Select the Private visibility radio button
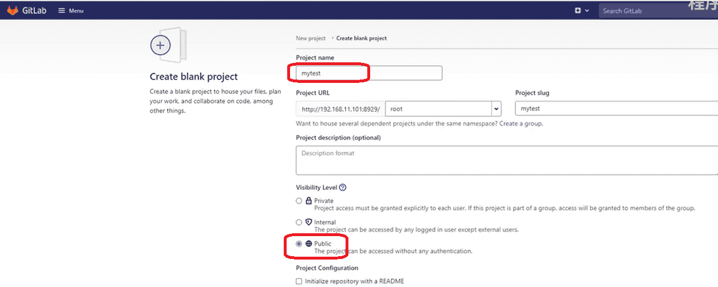This screenshot has height=287, width=718. [x=299, y=201]
